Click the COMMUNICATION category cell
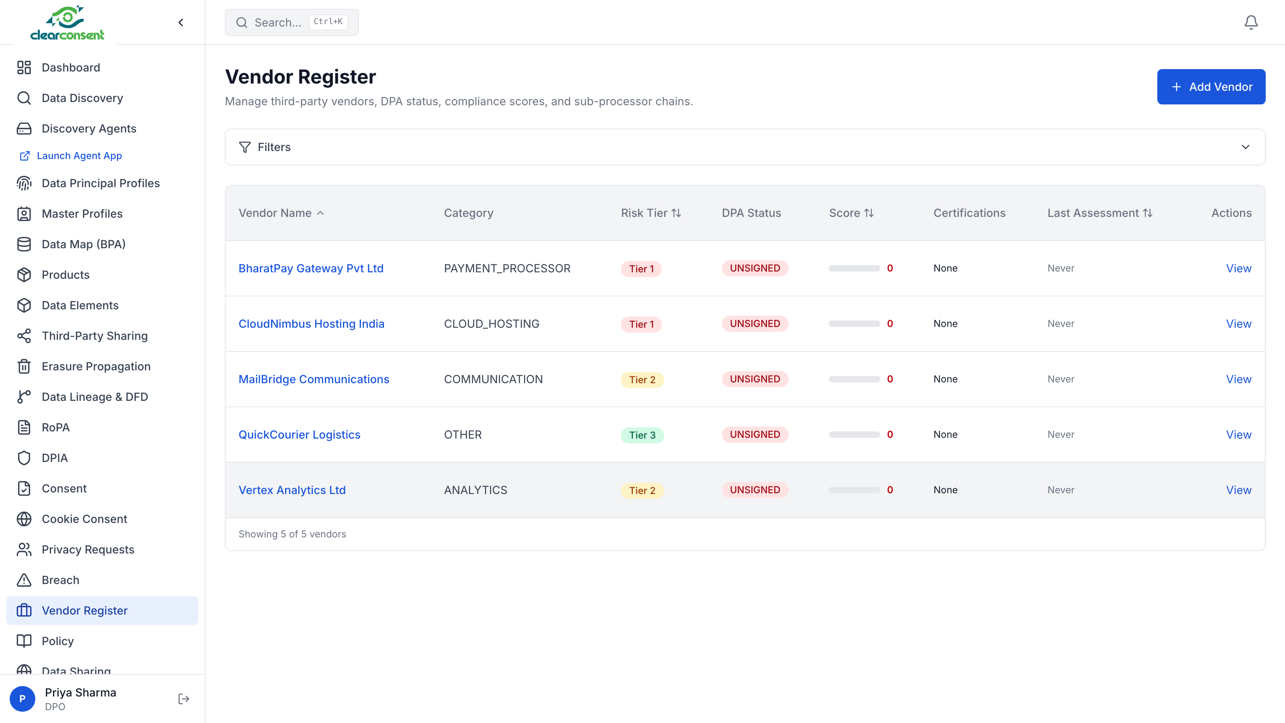 pos(493,379)
